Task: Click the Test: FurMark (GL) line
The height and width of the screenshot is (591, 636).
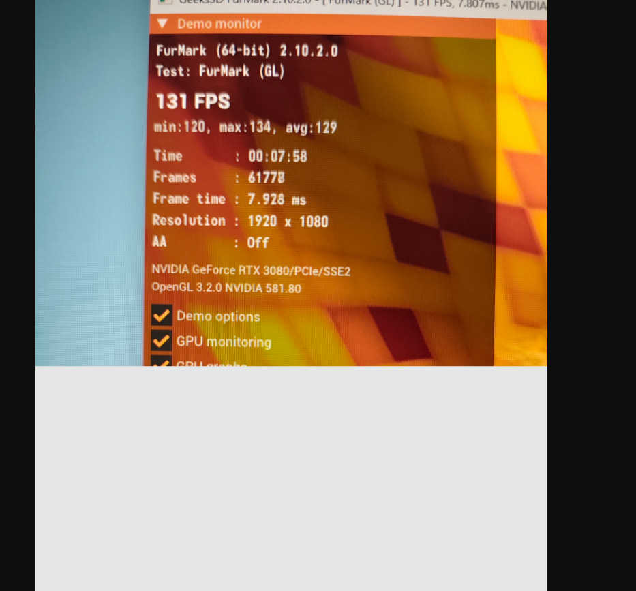Action: [220, 72]
